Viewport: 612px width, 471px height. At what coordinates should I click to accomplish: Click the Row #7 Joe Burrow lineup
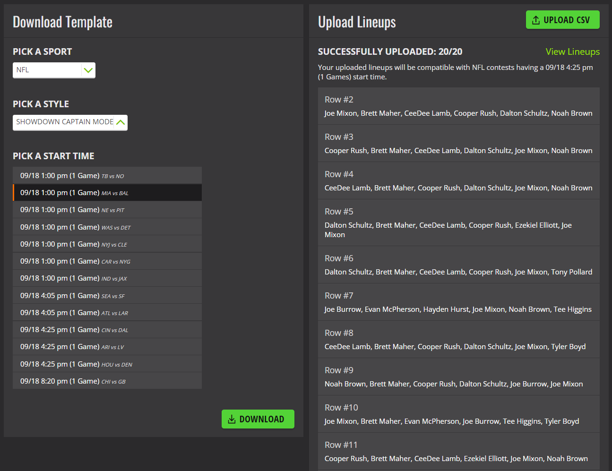(458, 302)
